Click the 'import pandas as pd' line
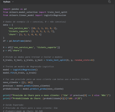The width and height of the screenshot is (115, 112). tap(15, 9)
